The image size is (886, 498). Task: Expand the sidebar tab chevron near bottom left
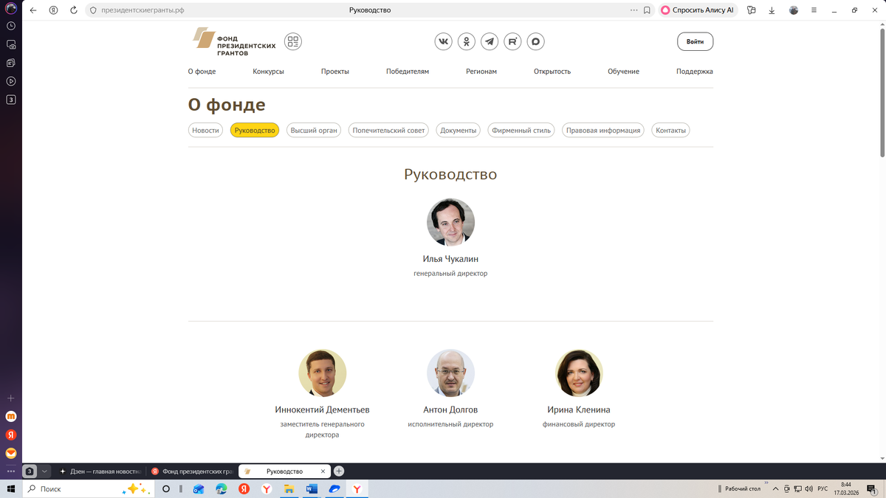[x=44, y=471]
